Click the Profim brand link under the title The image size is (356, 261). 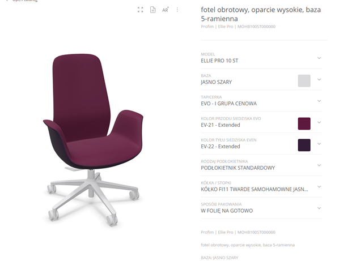tap(207, 27)
